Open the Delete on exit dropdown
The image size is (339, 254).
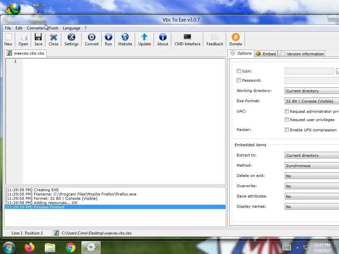click(312, 176)
